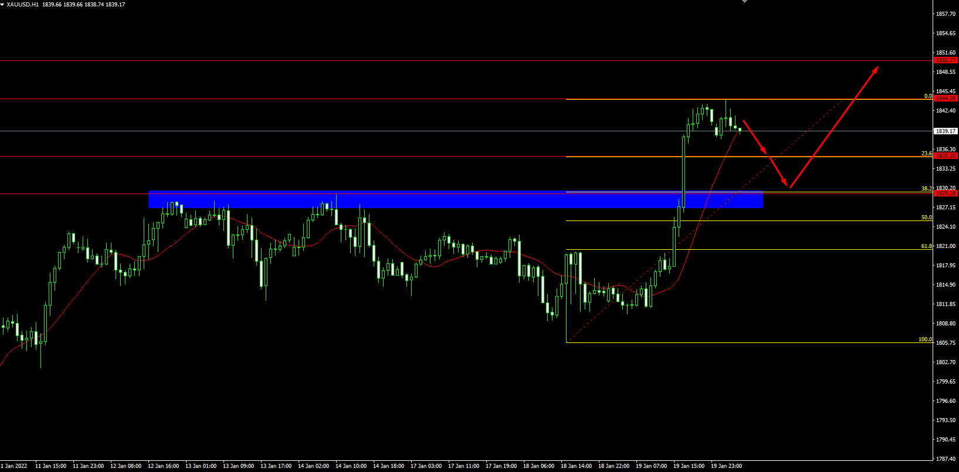
Task: Click the 1850.27 red price label
Action: [946, 60]
